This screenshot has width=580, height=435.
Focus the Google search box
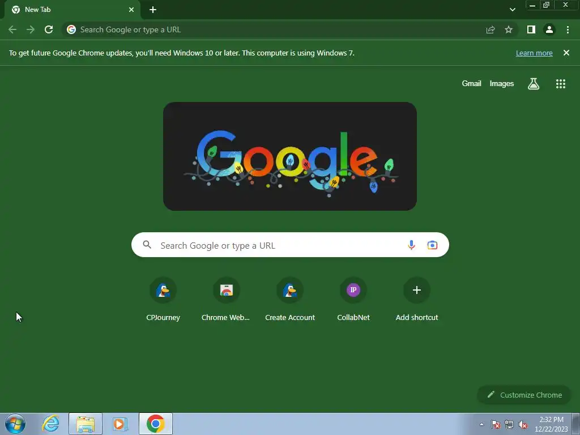click(290, 245)
